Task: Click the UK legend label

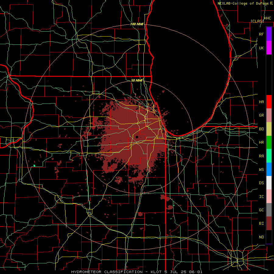Action: click(x=261, y=48)
